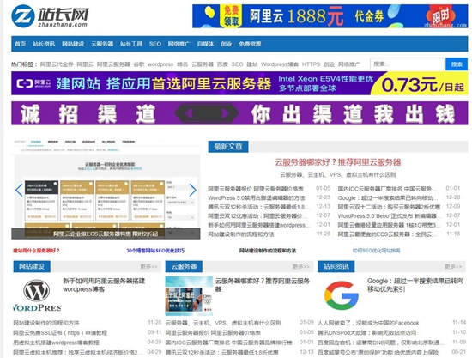
Task: Select the Wordpress博客 hot tag
Action: click(280, 64)
